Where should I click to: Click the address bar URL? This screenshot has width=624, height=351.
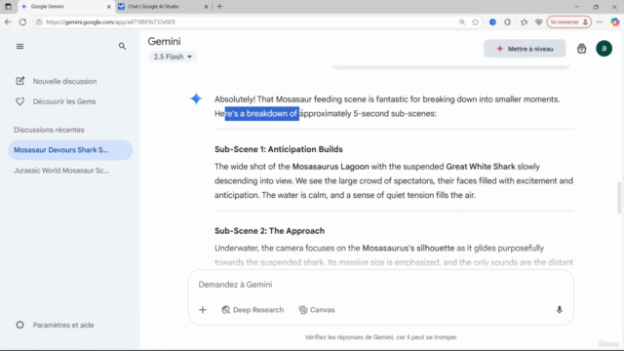tap(110, 22)
